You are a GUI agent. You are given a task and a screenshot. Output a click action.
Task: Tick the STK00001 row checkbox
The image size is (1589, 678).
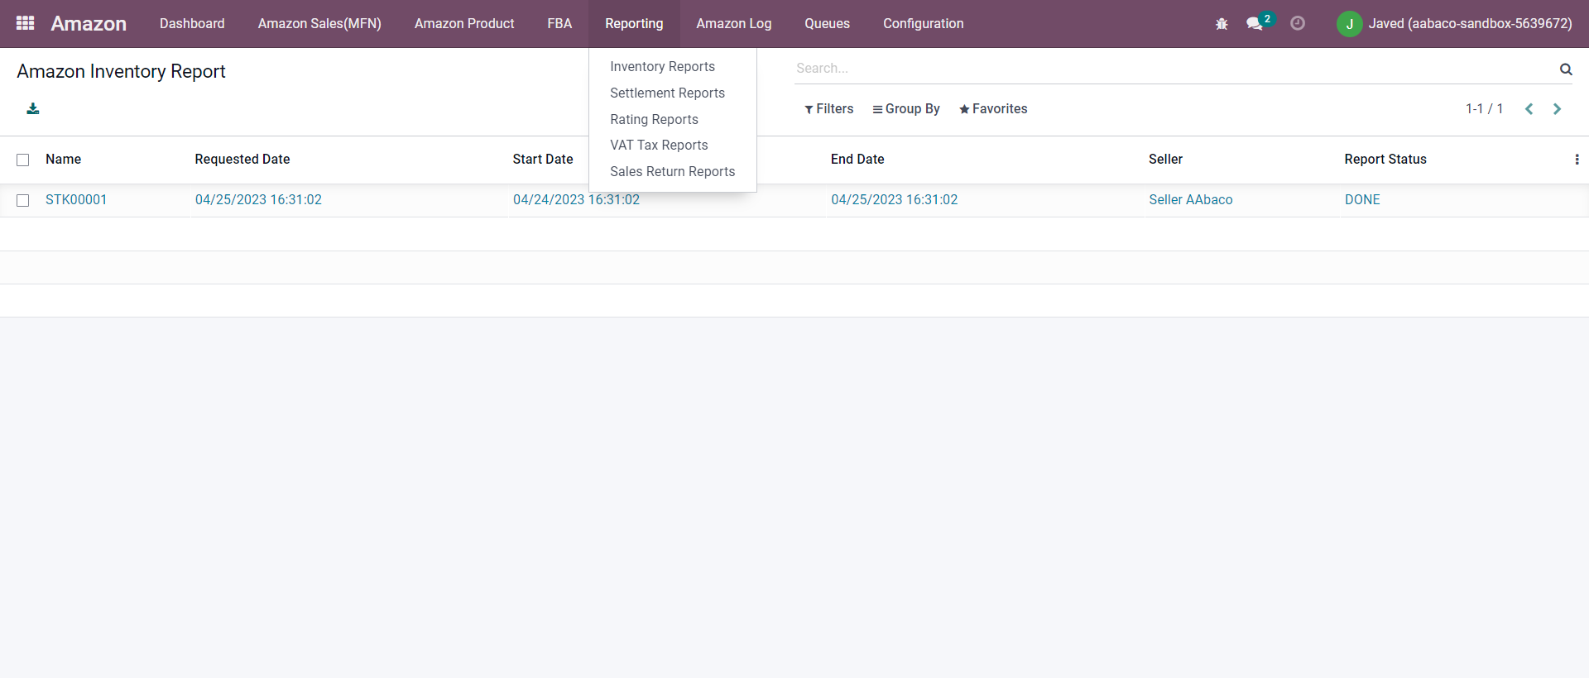pyautogui.click(x=23, y=200)
